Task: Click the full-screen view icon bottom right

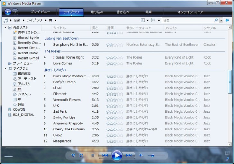Action: pos(227,153)
